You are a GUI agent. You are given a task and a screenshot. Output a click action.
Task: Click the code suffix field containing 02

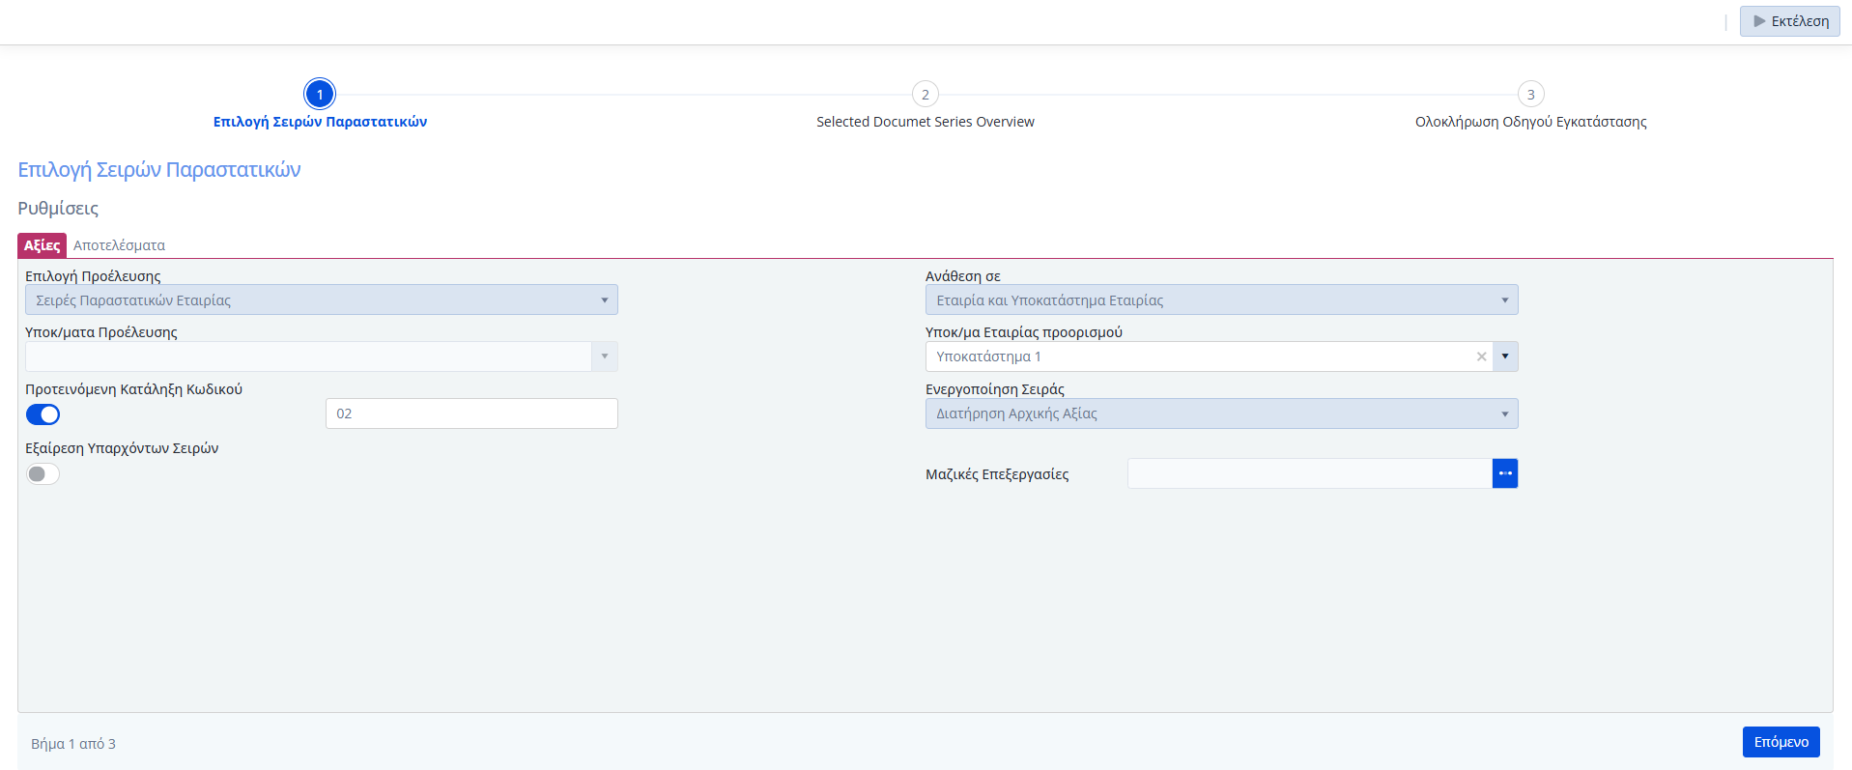click(x=471, y=414)
